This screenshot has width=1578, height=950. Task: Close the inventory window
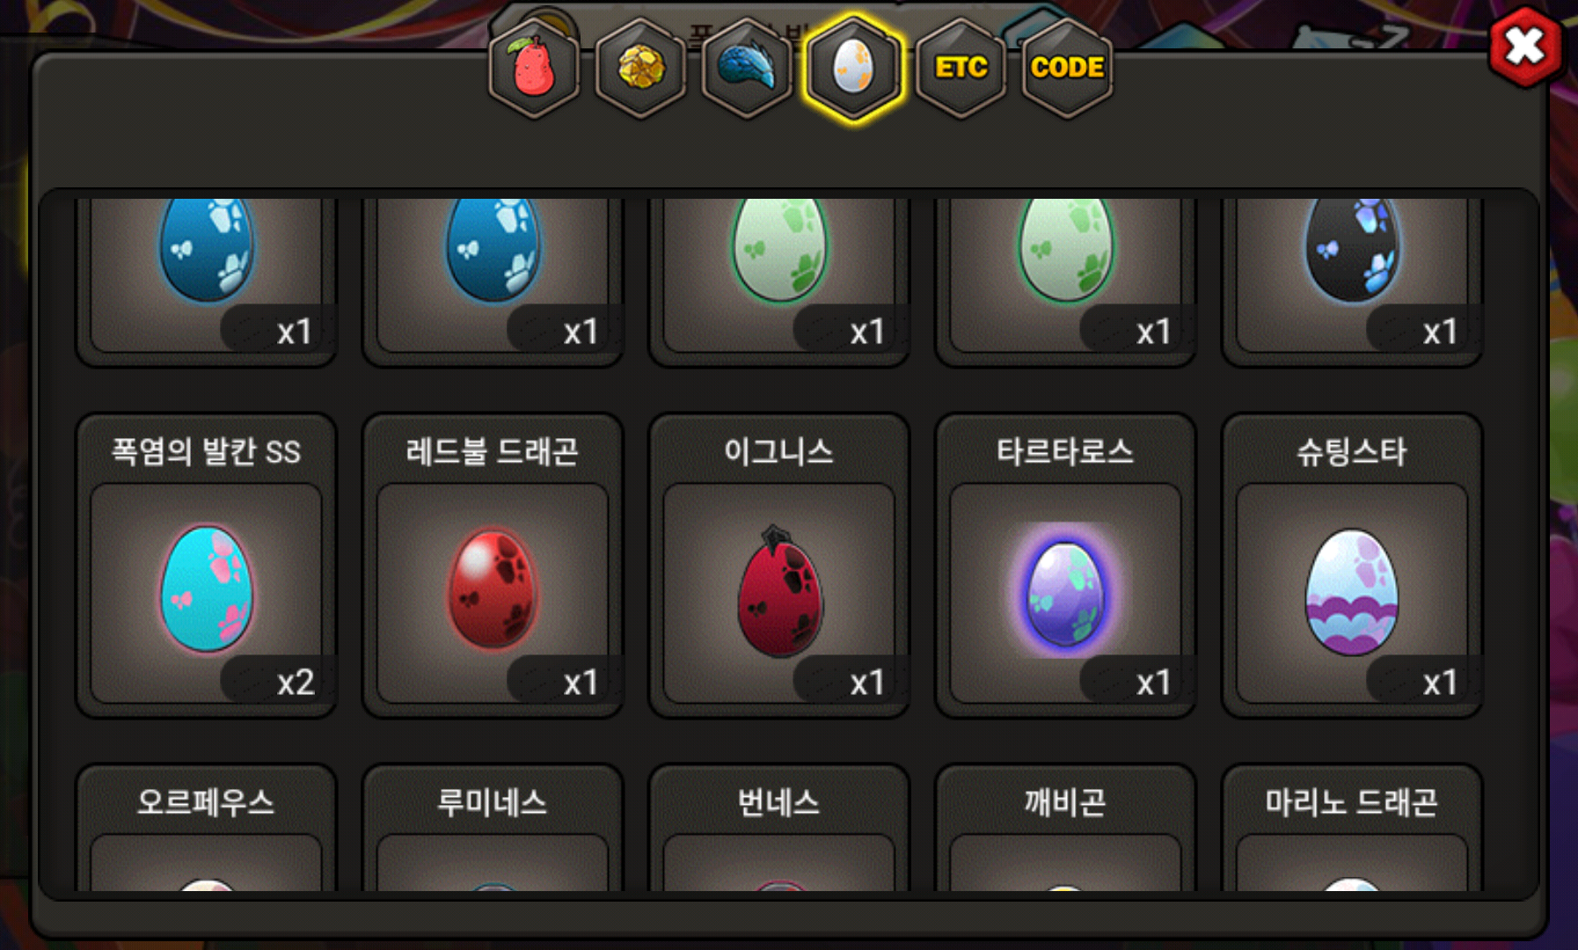[1525, 47]
